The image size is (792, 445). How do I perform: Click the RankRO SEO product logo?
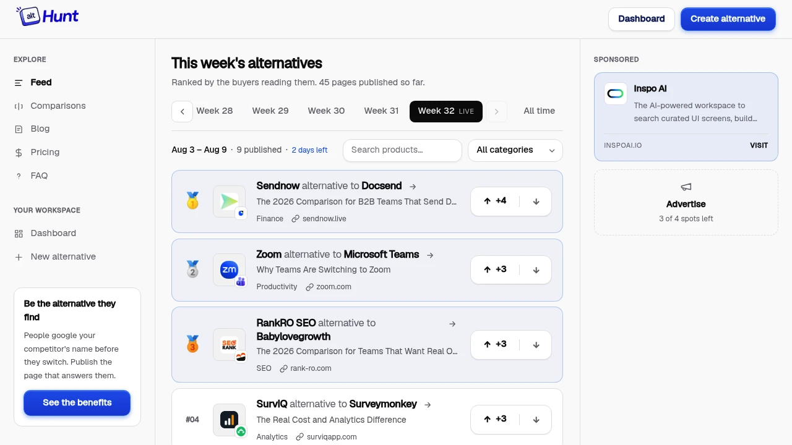click(x=230, y=345)
